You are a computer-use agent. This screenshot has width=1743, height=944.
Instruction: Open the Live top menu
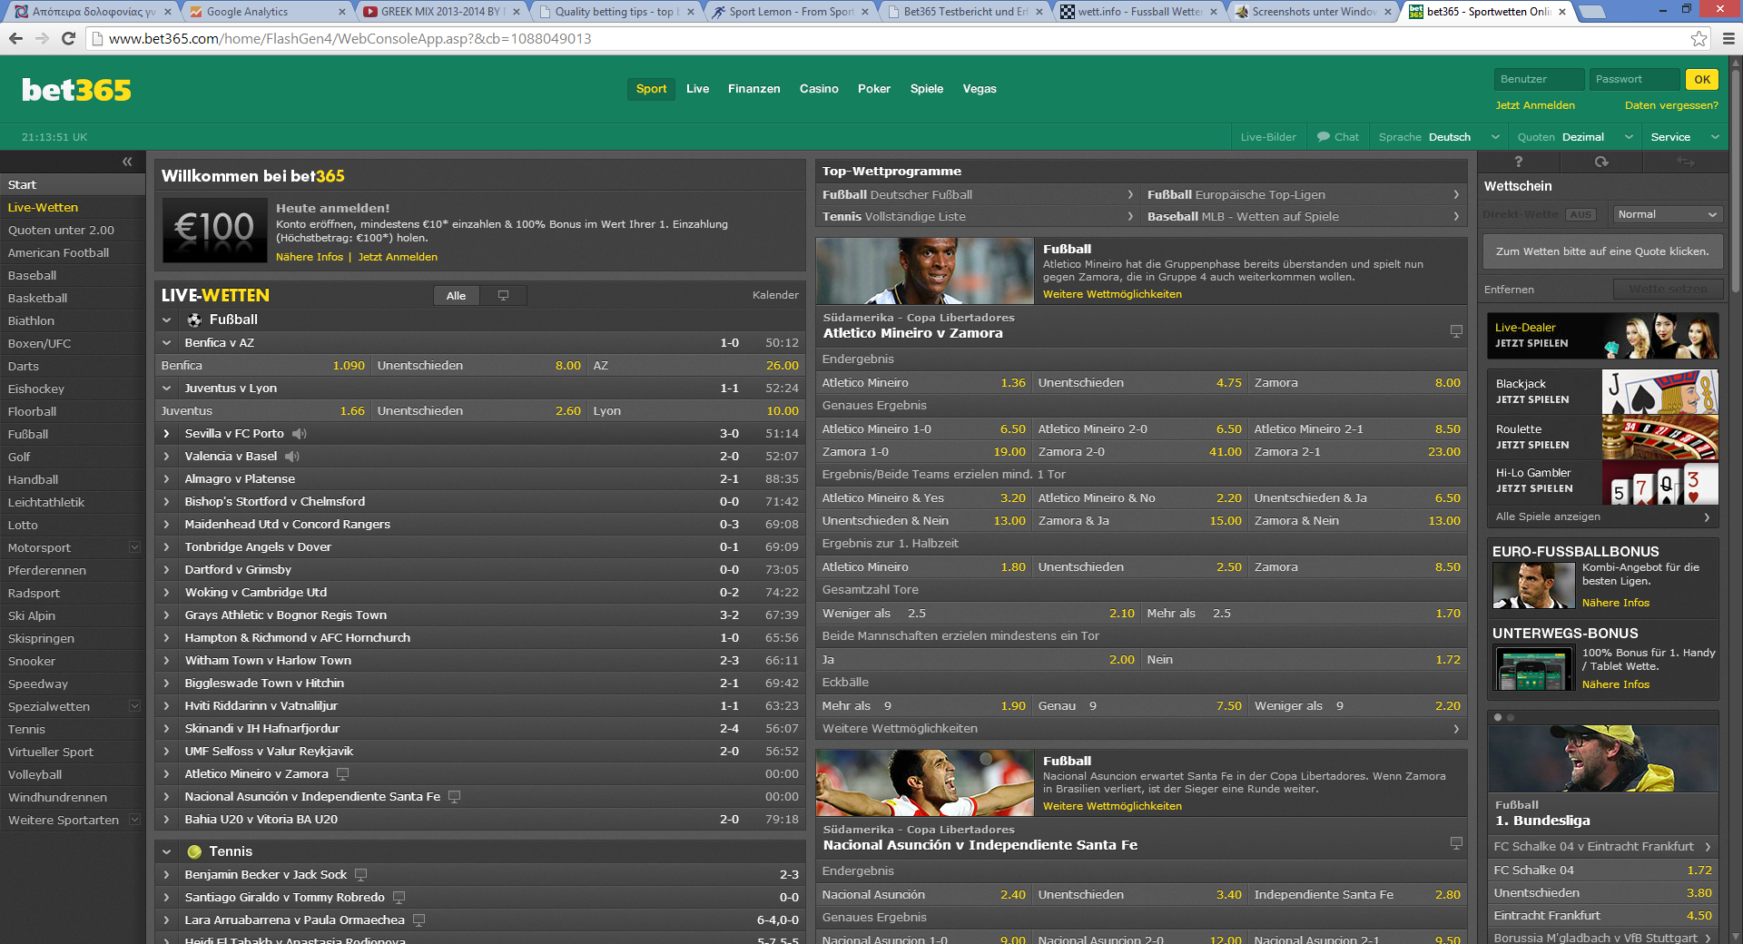(697, 89)
